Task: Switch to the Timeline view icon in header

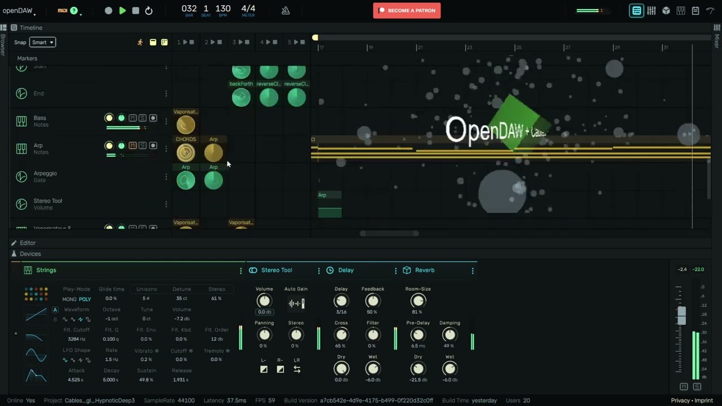Action: click(x=636, y=11)
